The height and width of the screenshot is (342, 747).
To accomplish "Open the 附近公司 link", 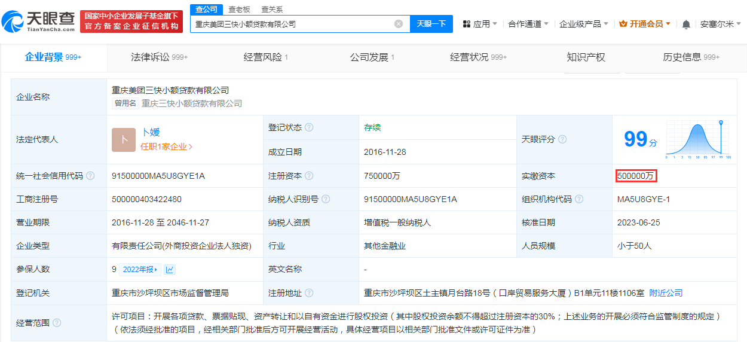I will click(666, 293).
